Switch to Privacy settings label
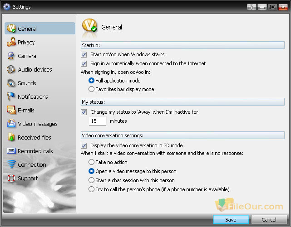The width and height of the screenshot is (291, 227). click(x=26, y=43)
